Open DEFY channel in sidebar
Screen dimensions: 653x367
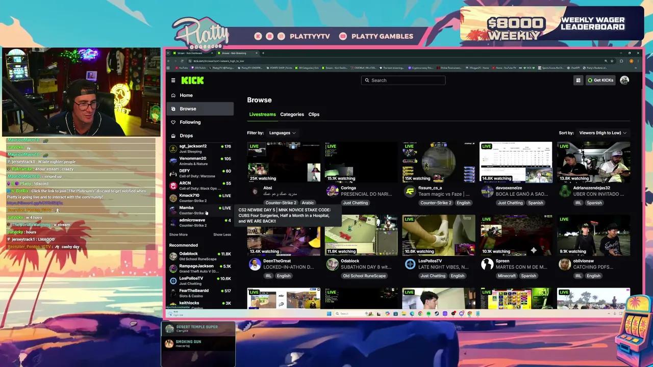click(200, 173)
